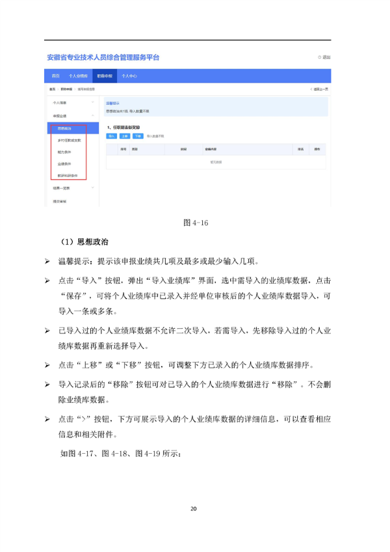Click the 导入 import button
390x552 pixels.
coord(112,136)
